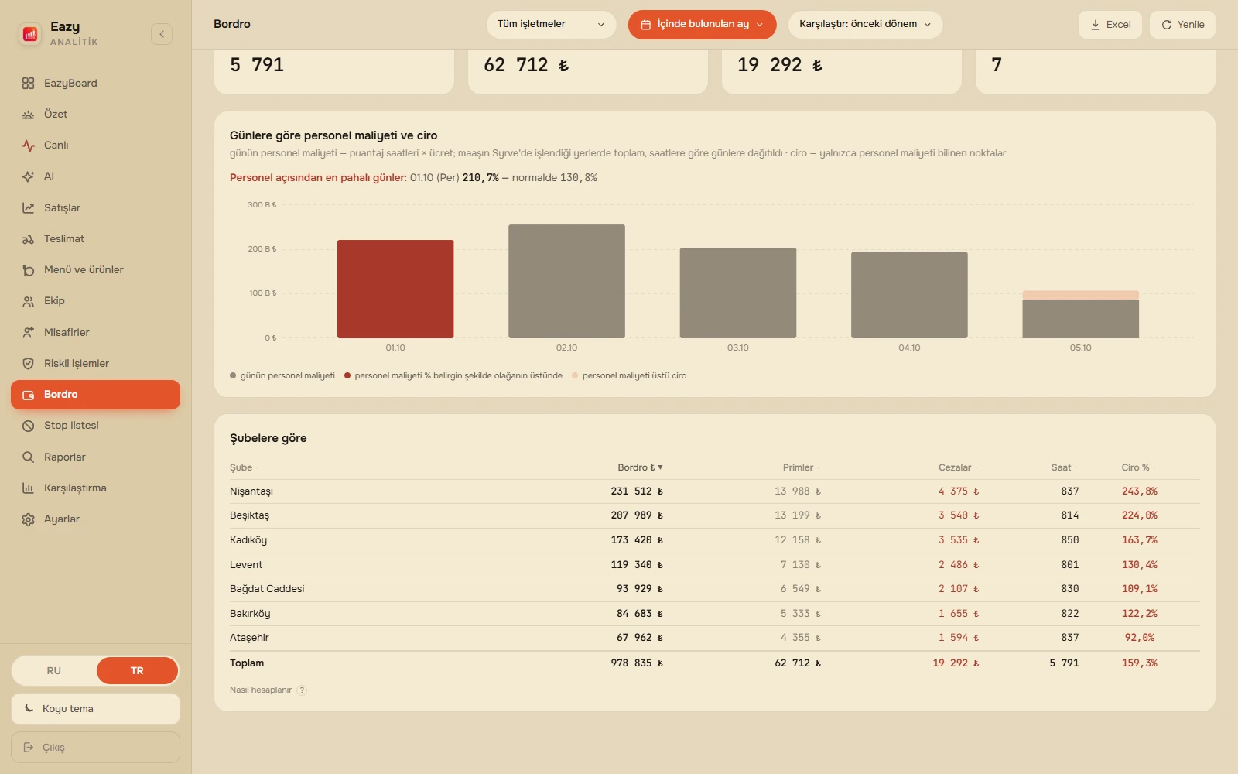The height and width of the screenshot is (774, 1238).
Task: Enable Koyu tema dark mode
Action: point(95,709)
